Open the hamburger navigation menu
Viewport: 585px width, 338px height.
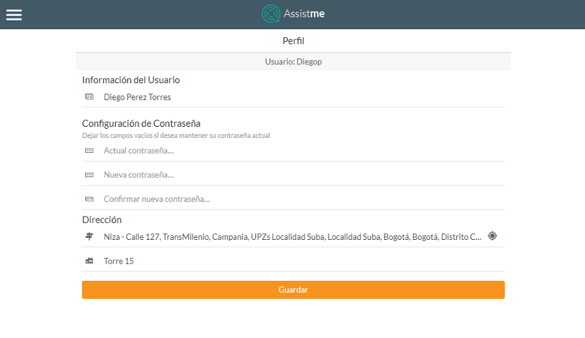click(14, 14)
